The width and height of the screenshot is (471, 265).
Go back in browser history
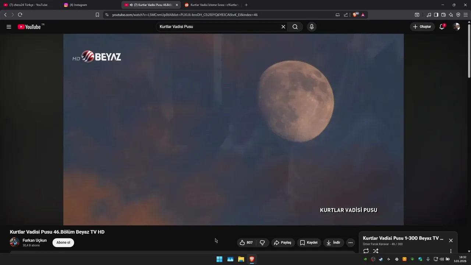click(x=5, y=15)
